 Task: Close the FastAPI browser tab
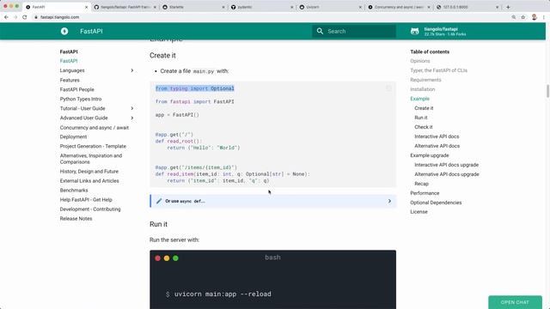tap(87, 7)
